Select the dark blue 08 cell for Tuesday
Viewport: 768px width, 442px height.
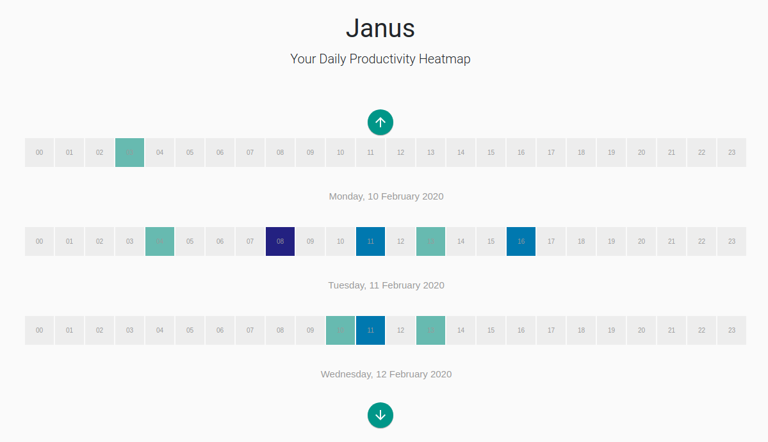tap(280, 241)
